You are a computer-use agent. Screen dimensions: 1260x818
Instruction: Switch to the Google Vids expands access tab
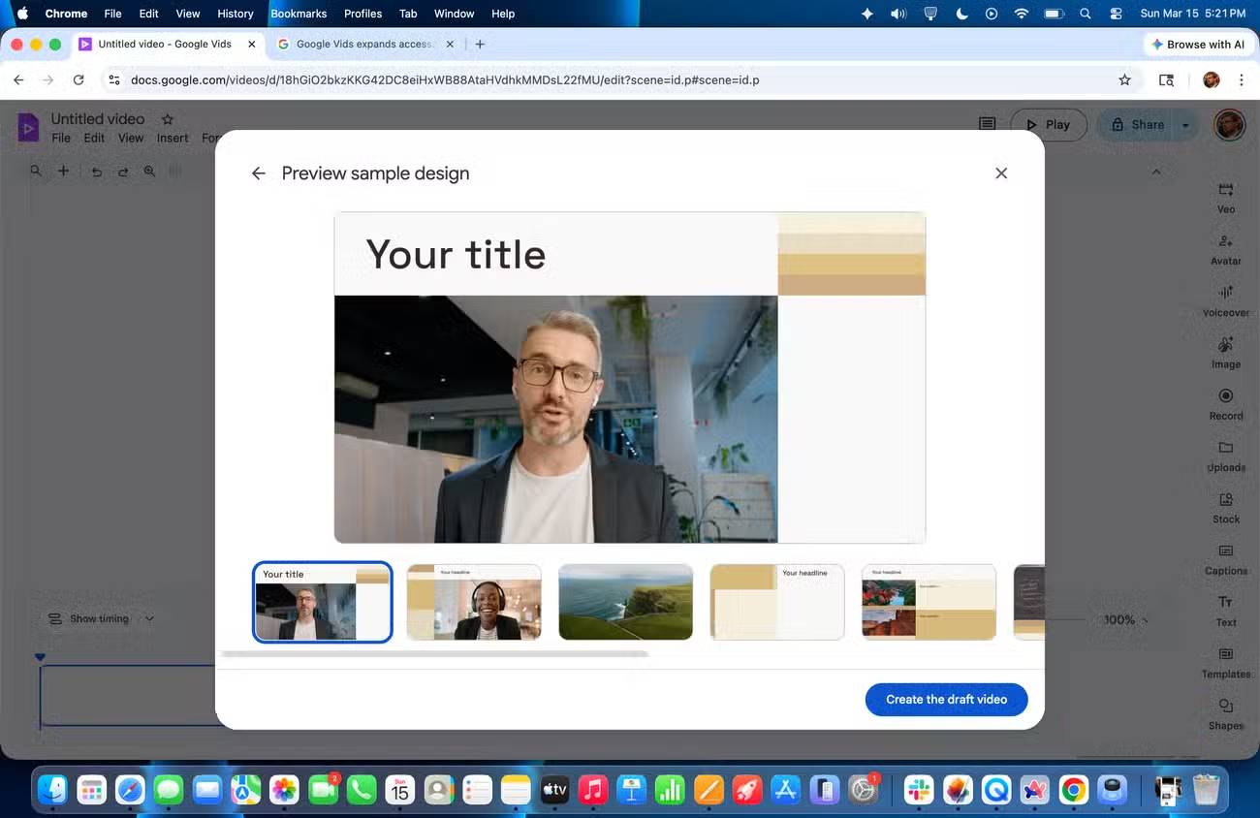363,44
